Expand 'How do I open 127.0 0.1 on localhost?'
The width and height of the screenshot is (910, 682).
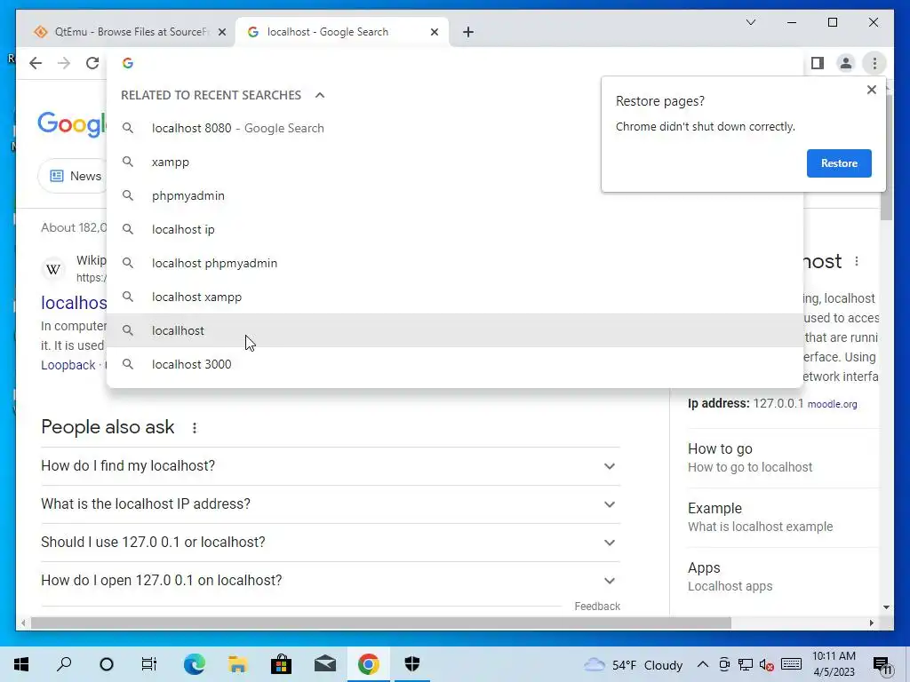(331, 581)
